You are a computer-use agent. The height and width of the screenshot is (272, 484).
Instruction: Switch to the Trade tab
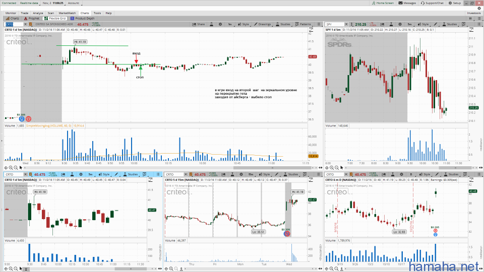[24, 13]
